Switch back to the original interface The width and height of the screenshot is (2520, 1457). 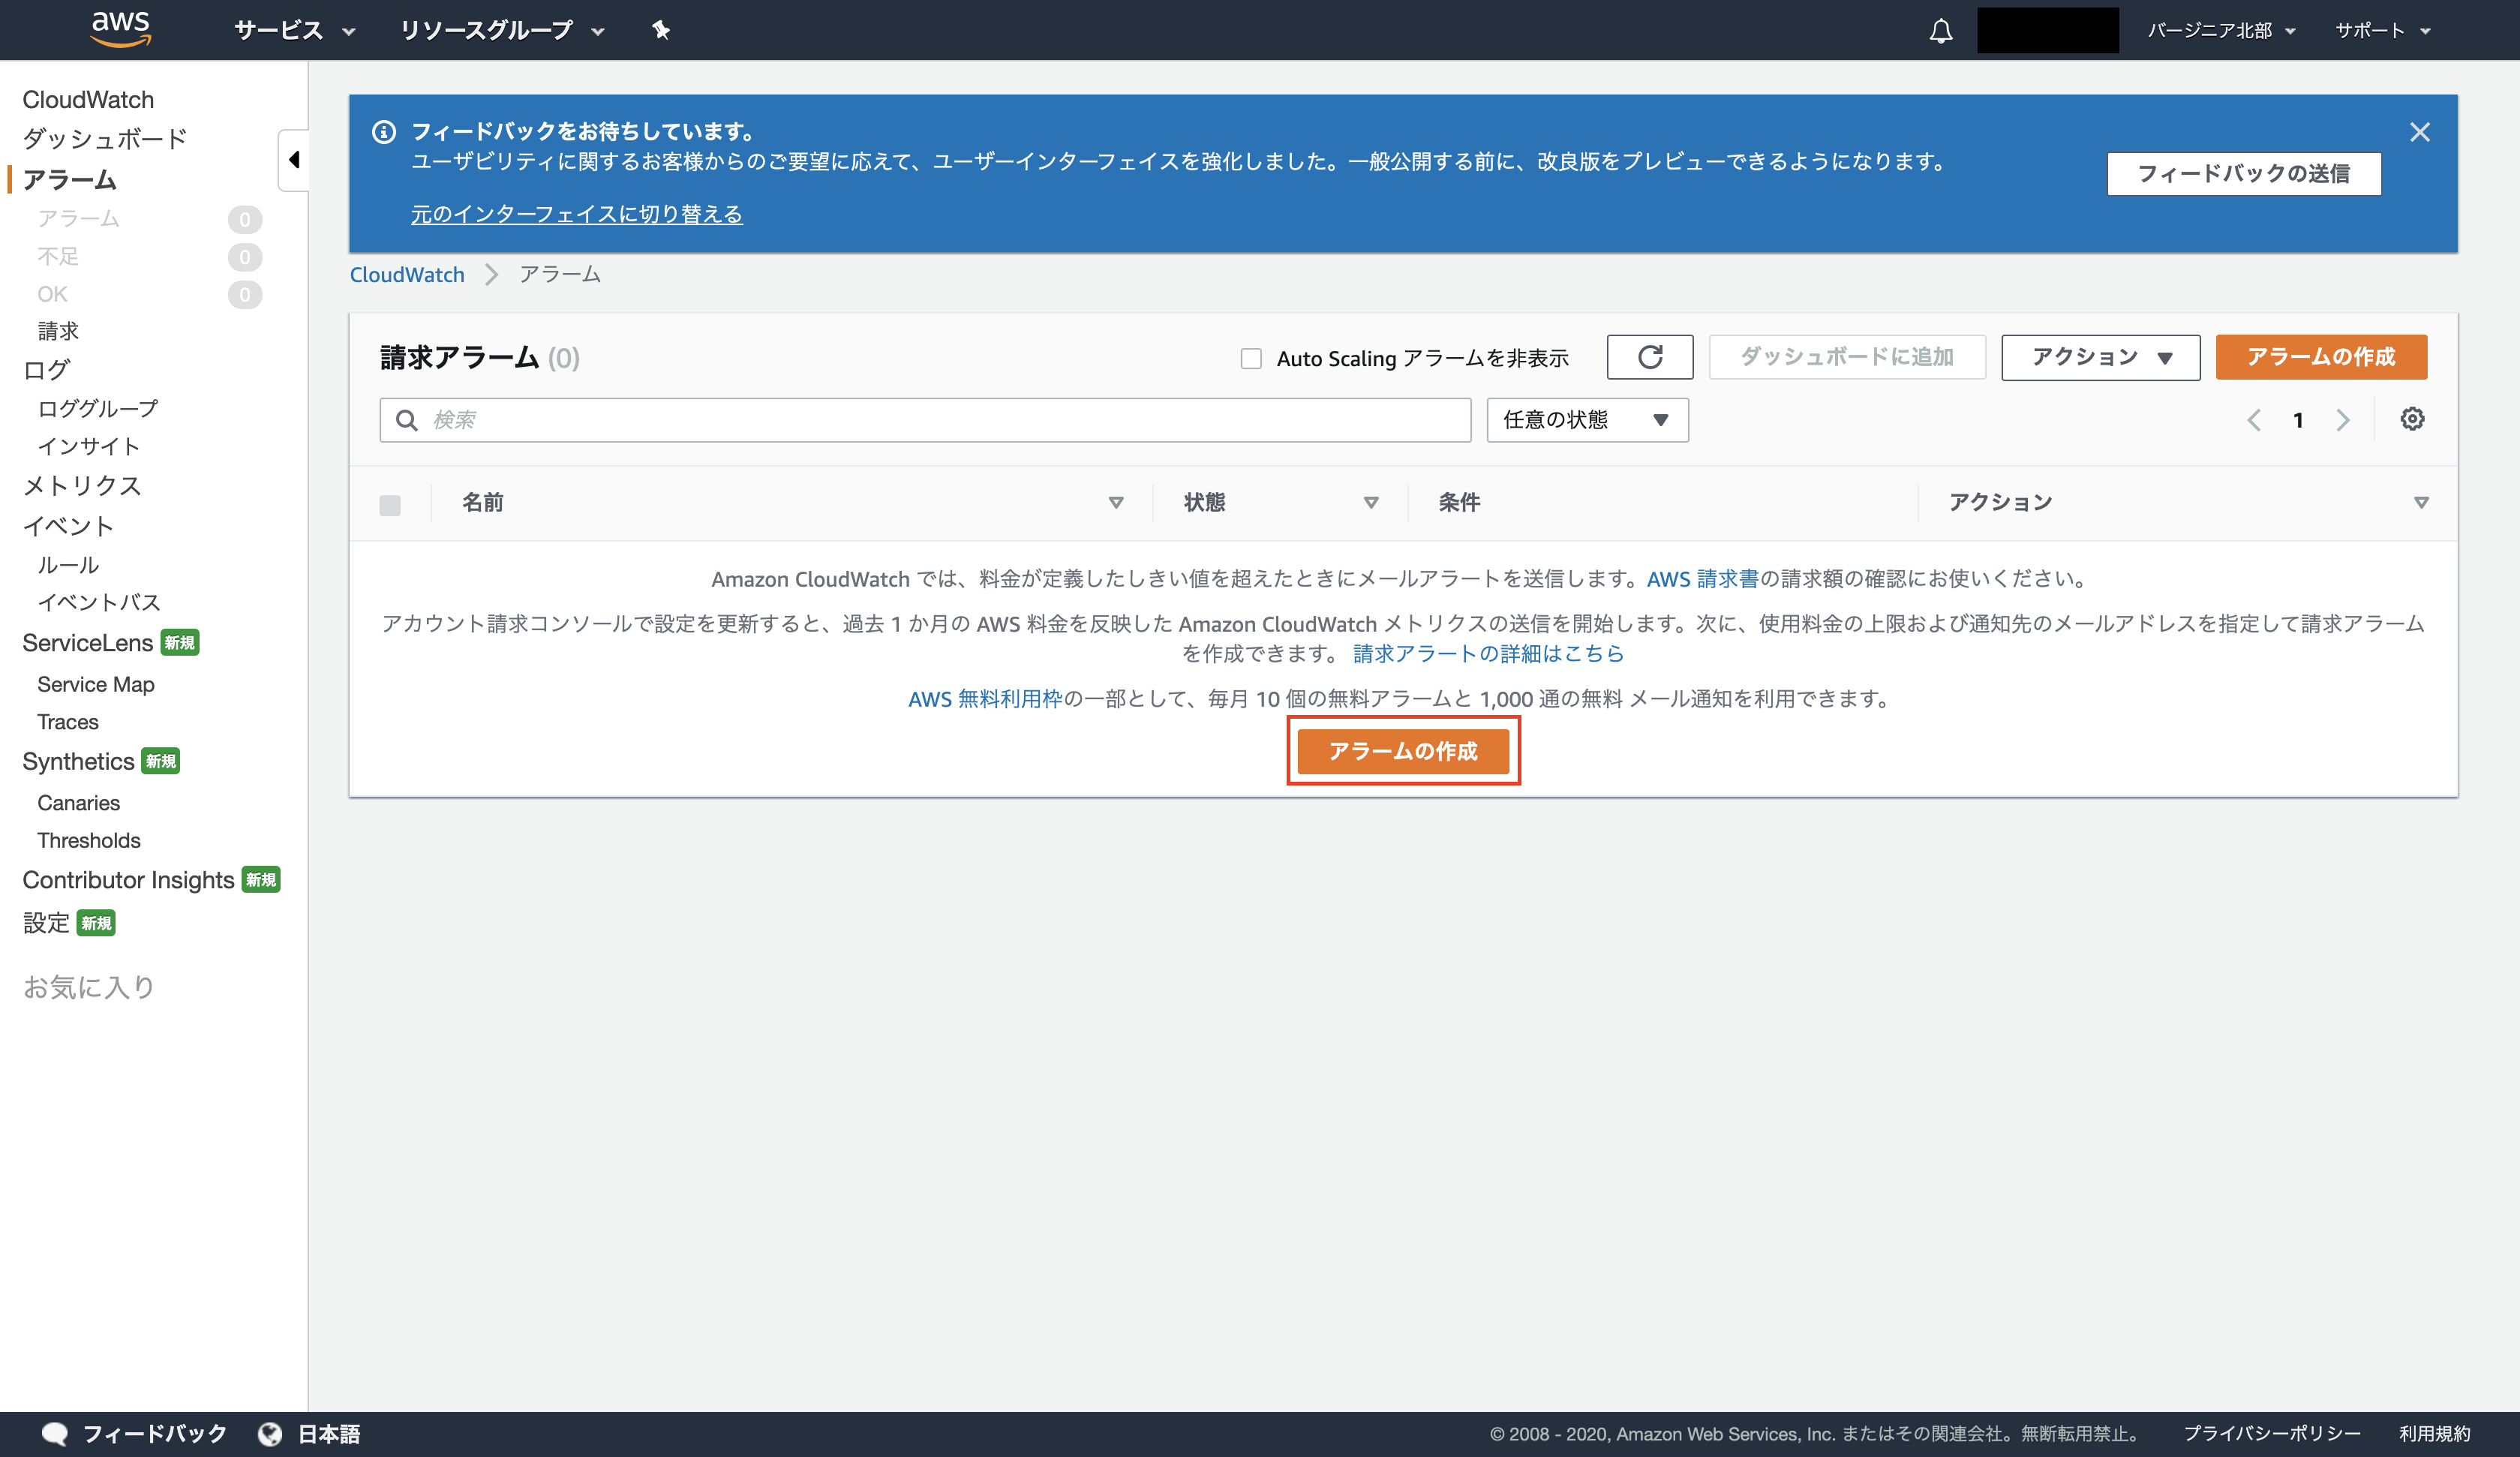point(577,214)
